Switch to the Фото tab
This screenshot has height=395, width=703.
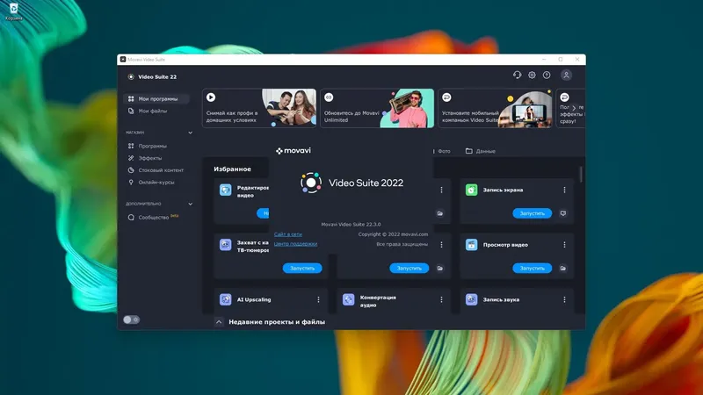coord(443,151)
